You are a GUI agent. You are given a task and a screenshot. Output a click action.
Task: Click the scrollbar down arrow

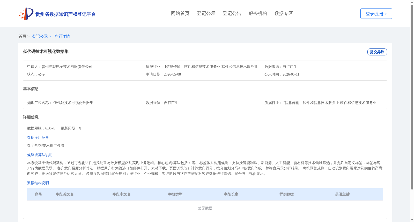[x=412, y=220]
